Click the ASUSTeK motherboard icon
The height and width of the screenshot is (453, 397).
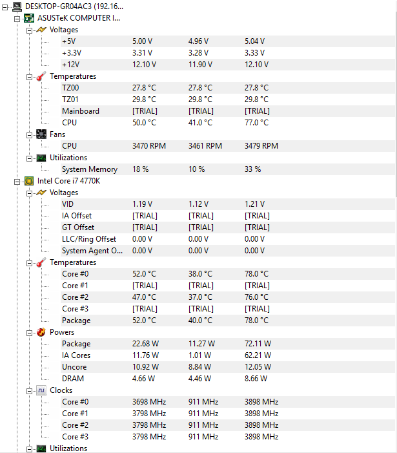click(29, 18)
